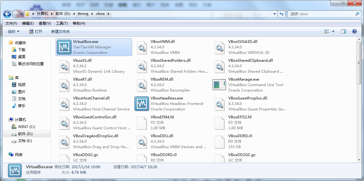Select 桌面 in the favorites sidebar
Screen dimensions: 364x181
[x=21, y=57]
